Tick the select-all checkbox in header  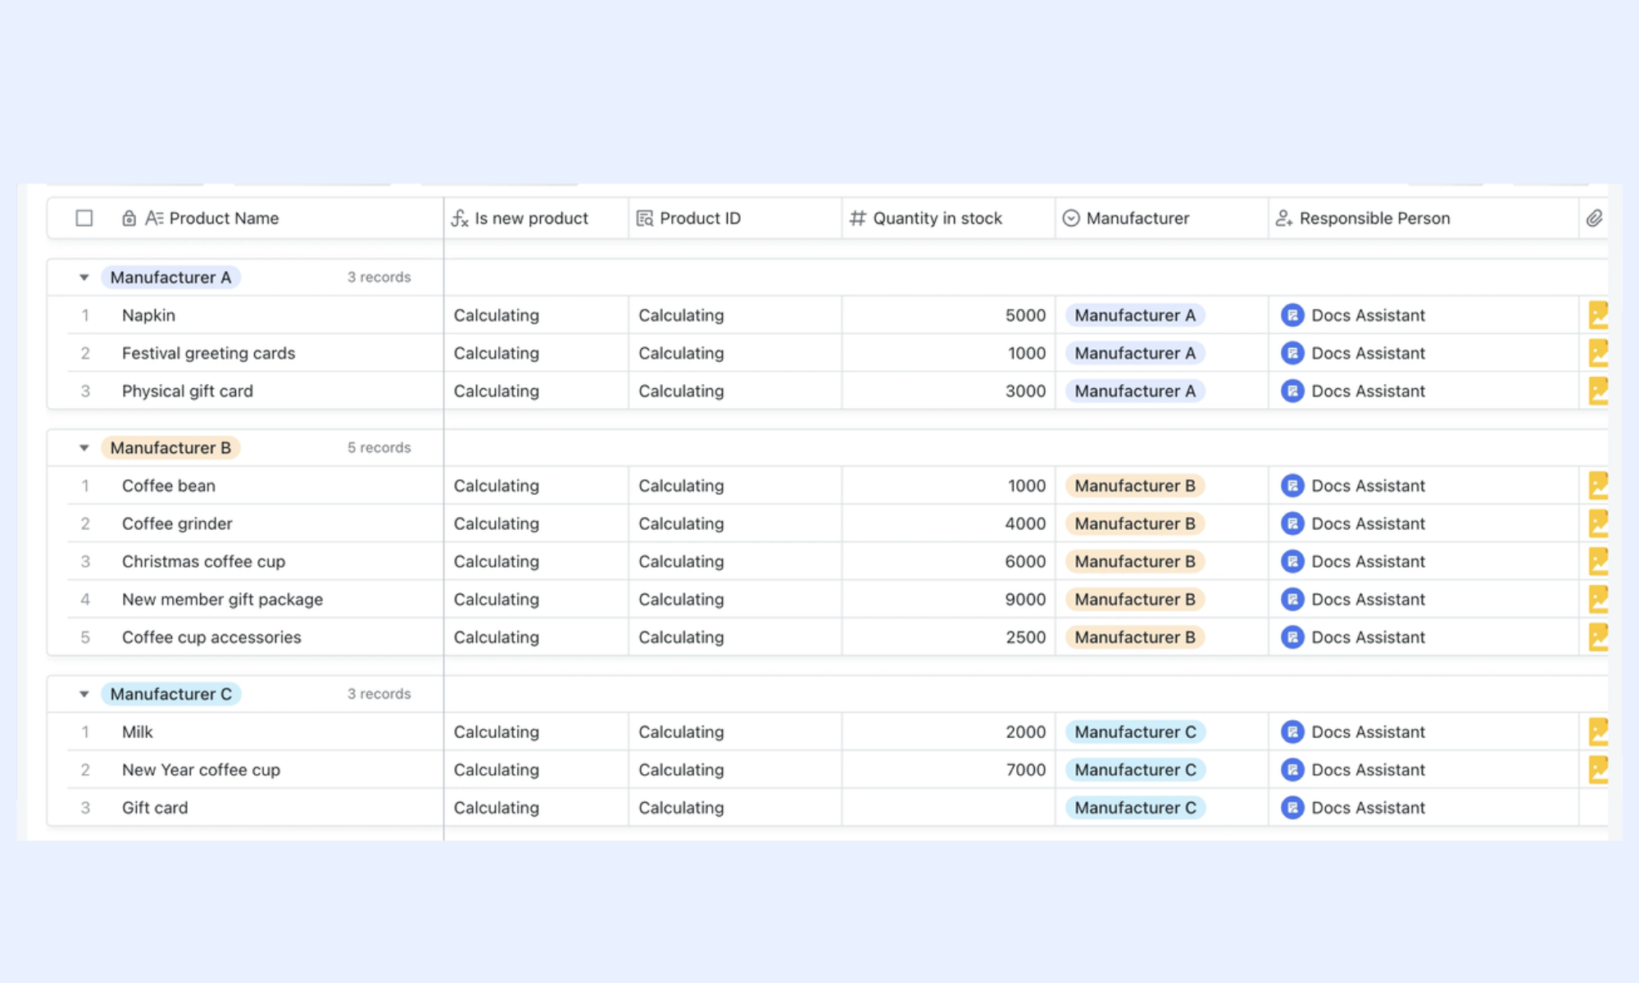point(84,218)
